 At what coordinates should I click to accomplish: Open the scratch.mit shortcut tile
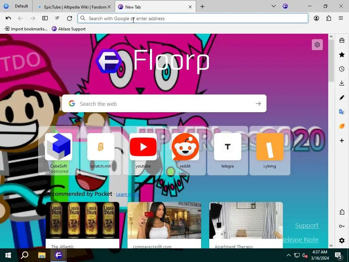click(101, 150)
